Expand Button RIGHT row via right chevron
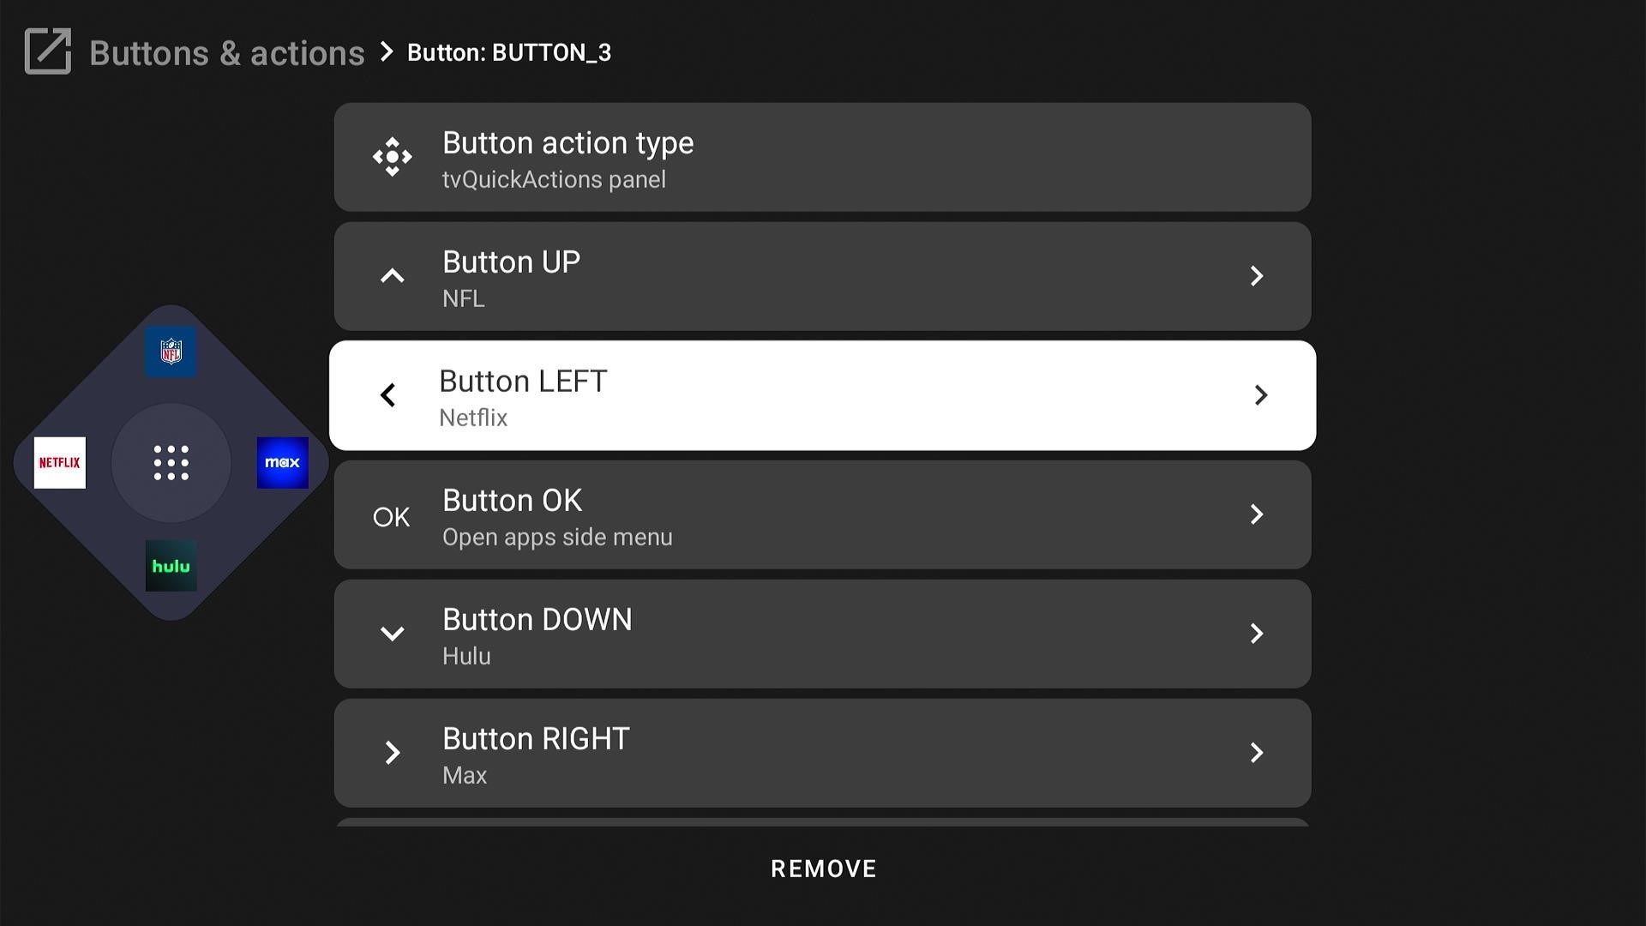The height and width of the screenshot is (926, 1646). pyautogui.click(x=1256, y=753)
